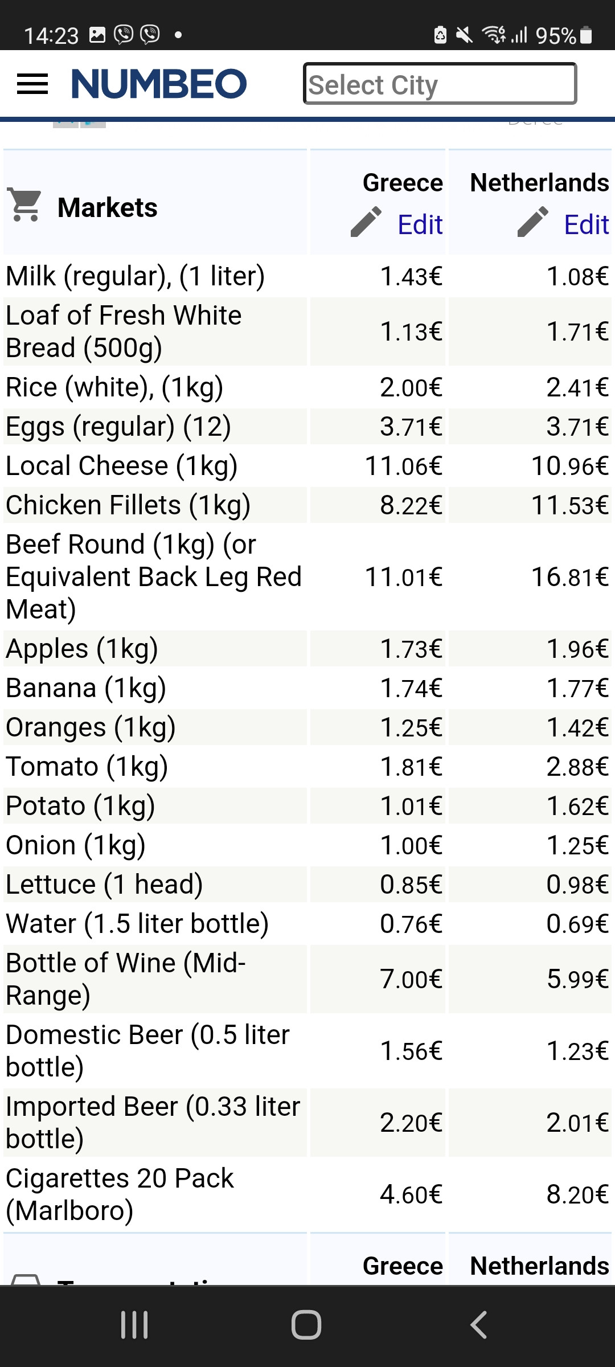Tap the Numbeo logo

(x=159, y=84)
